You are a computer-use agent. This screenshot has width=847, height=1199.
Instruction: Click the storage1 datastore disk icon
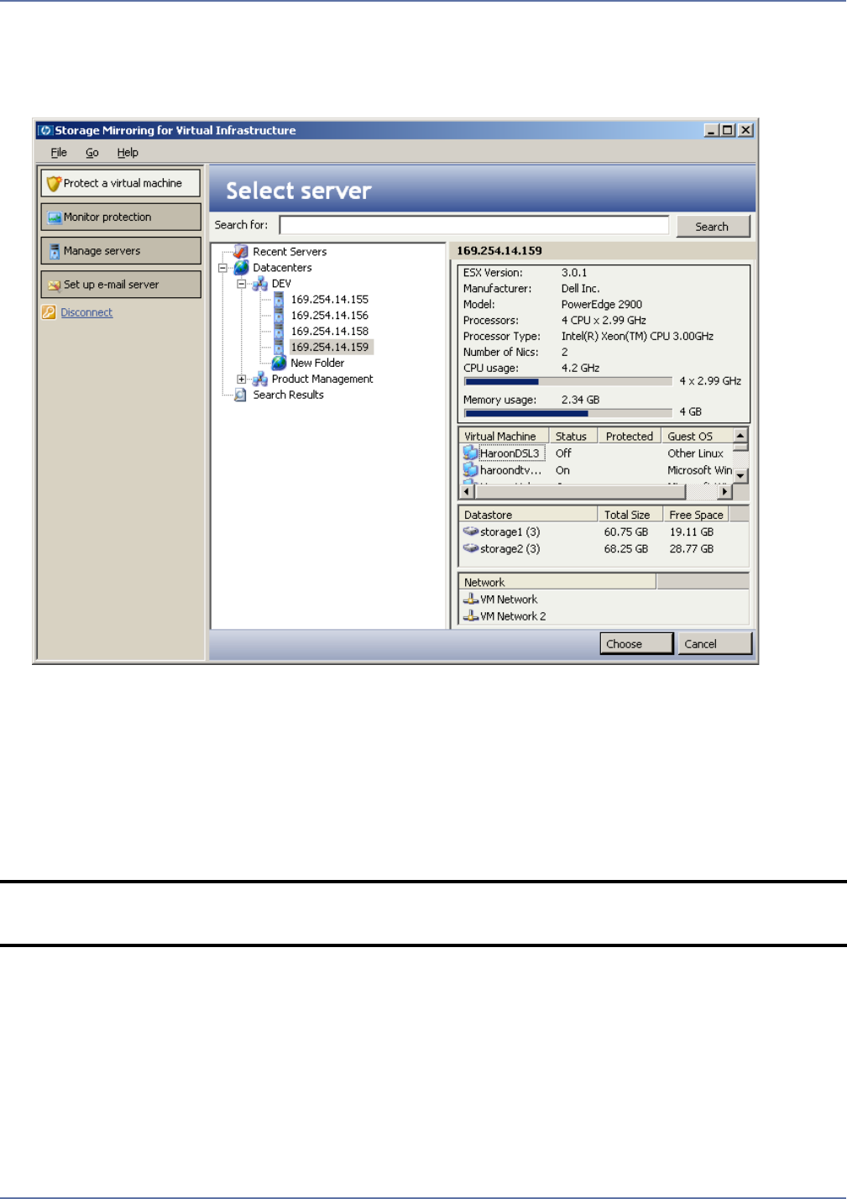[471, 532]
